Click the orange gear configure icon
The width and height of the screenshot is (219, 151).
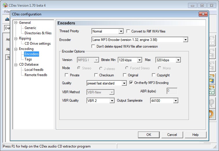pos(212,114)
